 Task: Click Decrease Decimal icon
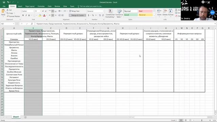pyautogui.click(x=103, y=15)
